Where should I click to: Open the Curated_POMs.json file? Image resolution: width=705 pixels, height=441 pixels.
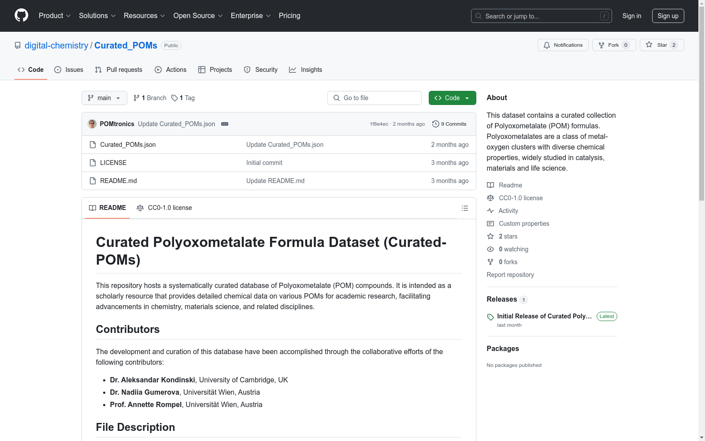tap(128, 145)
